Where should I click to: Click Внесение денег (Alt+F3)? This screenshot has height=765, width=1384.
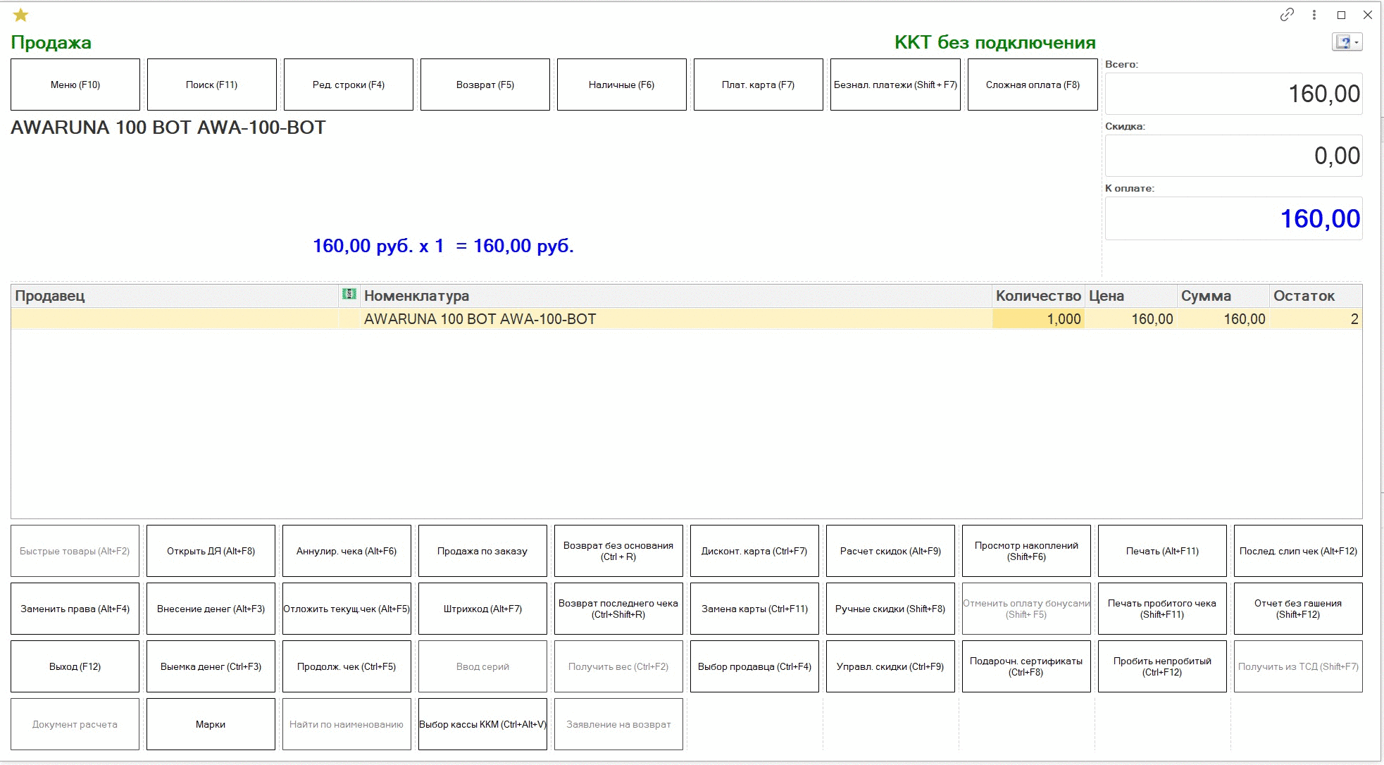tap(211, 609)
